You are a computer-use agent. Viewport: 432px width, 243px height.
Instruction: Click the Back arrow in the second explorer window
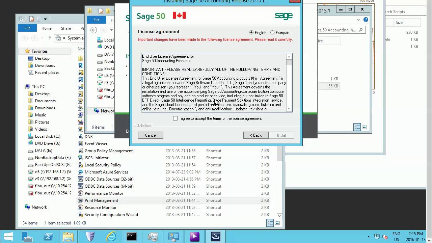[94, 30]
